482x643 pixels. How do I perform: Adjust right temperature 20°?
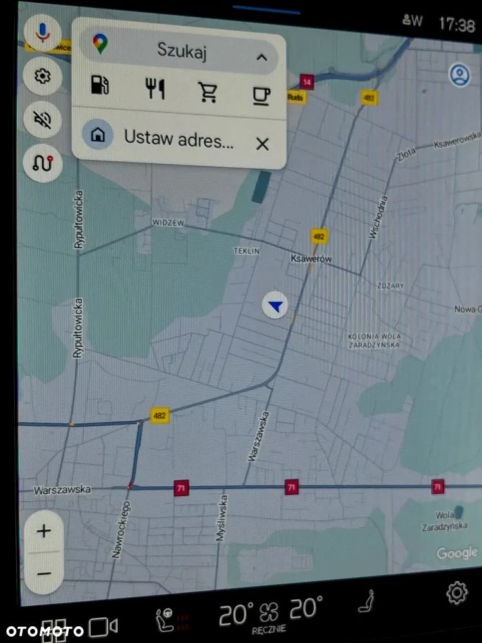coord(306,608)
